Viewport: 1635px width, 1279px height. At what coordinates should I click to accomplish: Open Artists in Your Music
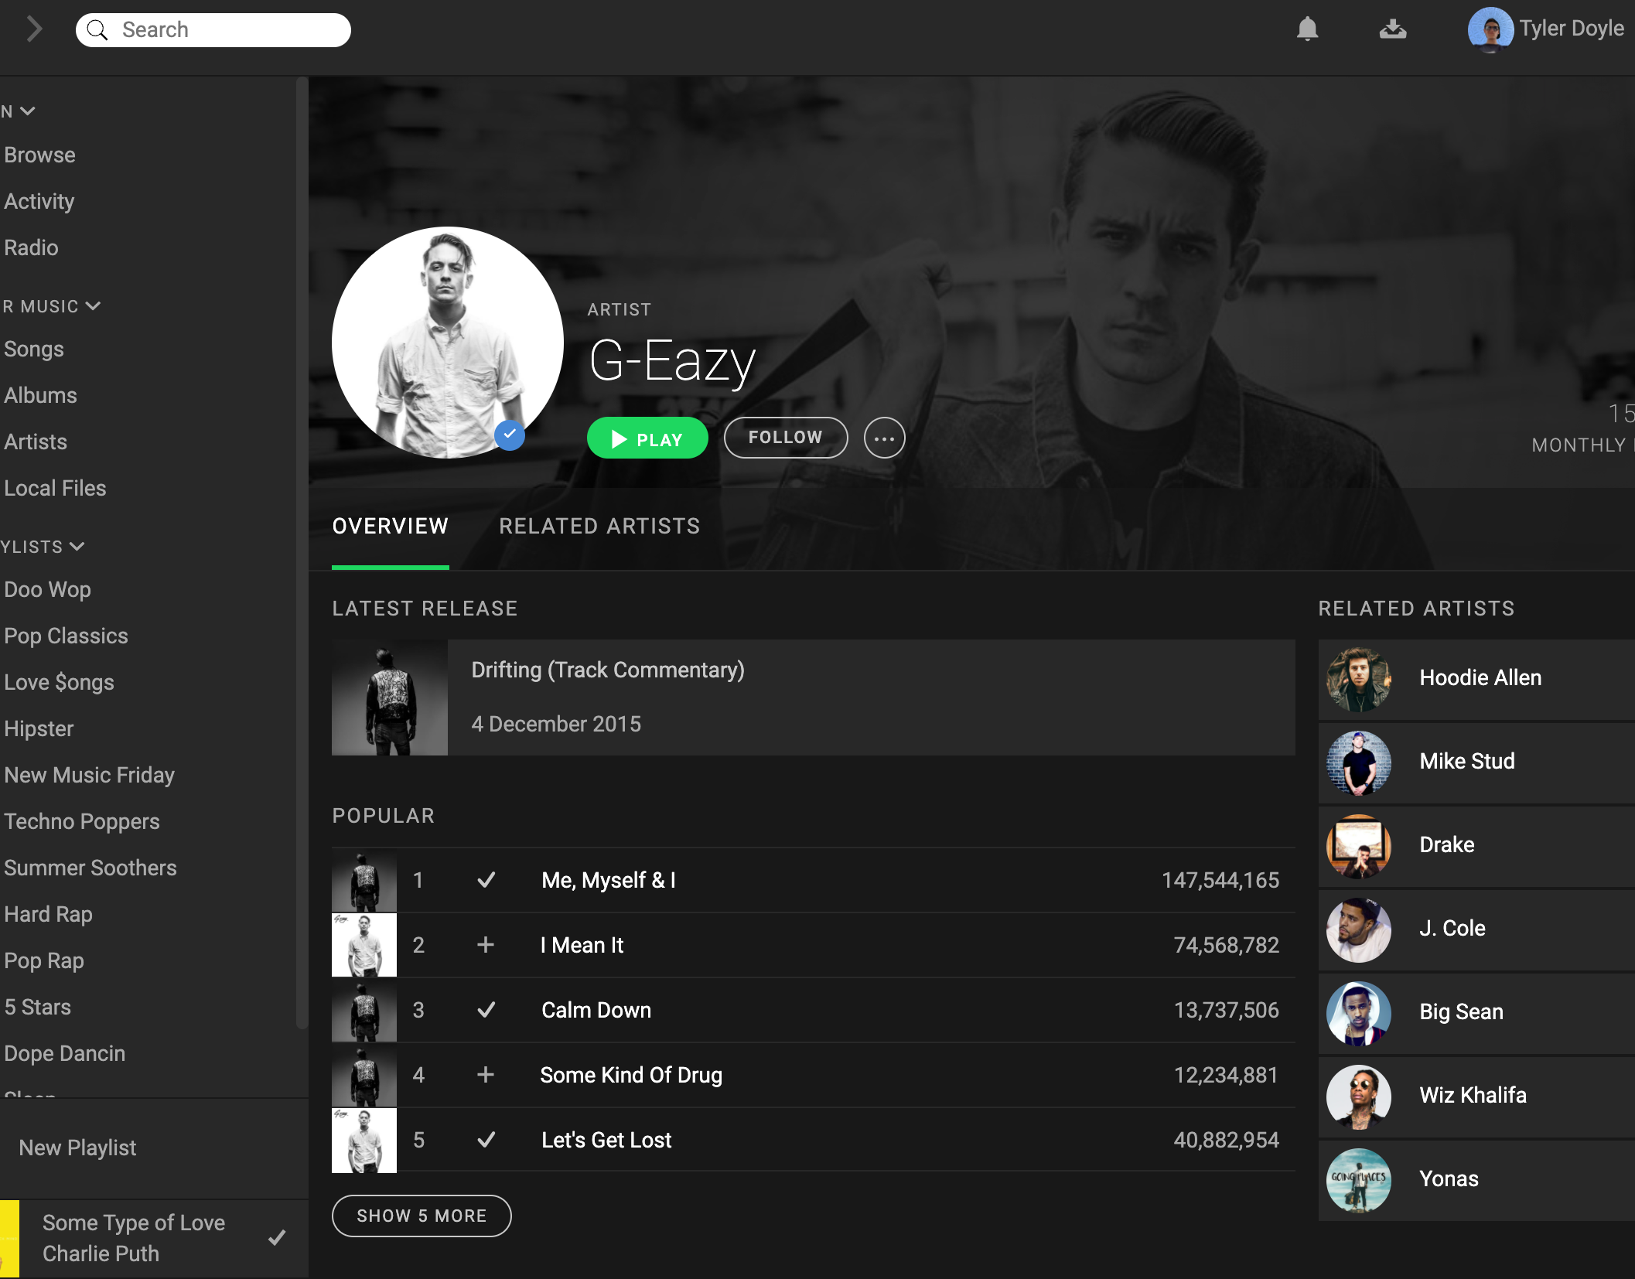(36, 442)
